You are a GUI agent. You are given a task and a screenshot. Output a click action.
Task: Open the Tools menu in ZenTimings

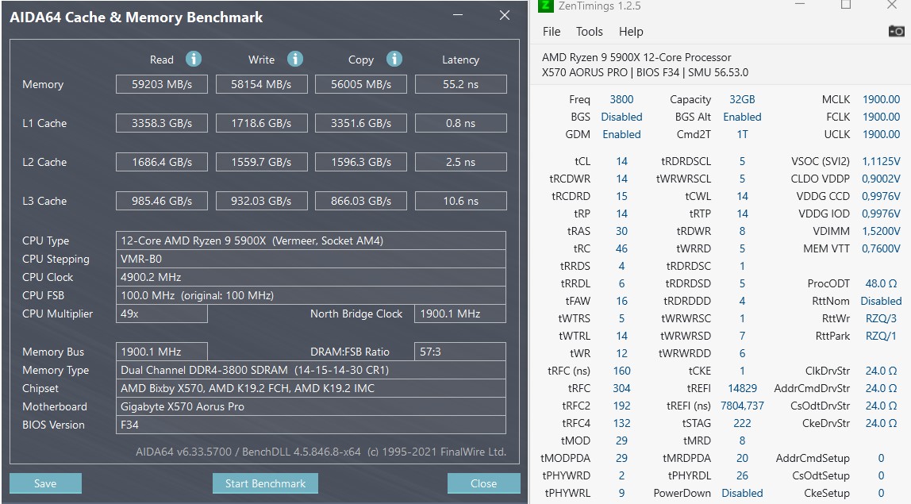[x=589, y=32]
